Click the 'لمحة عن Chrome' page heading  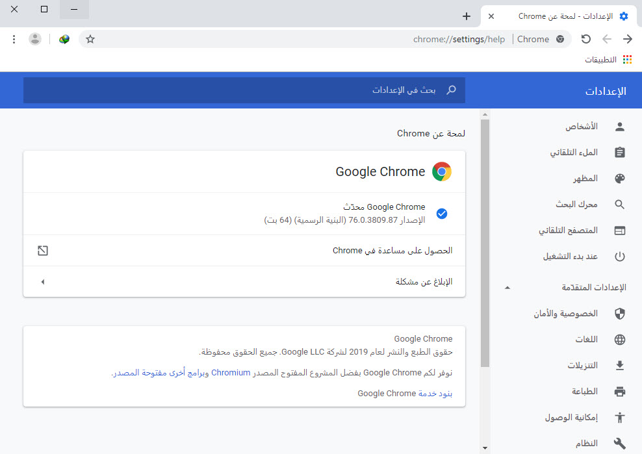pyautogui.click(x=431, y=133)
